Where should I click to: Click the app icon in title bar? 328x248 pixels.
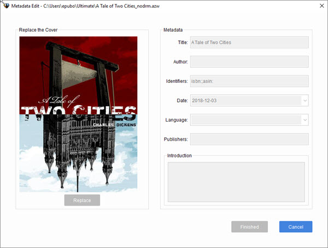click(x=6, y=6)
